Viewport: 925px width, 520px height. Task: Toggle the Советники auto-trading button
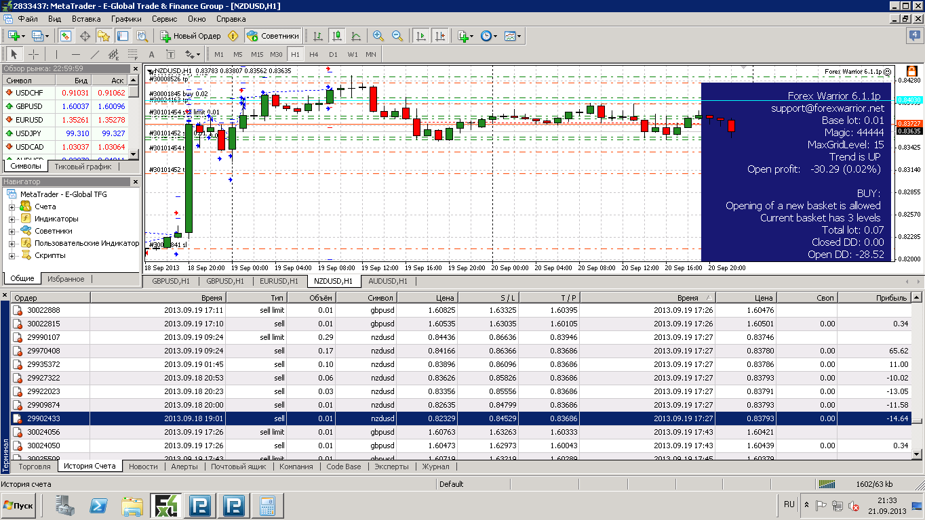(x=273, y=36)
